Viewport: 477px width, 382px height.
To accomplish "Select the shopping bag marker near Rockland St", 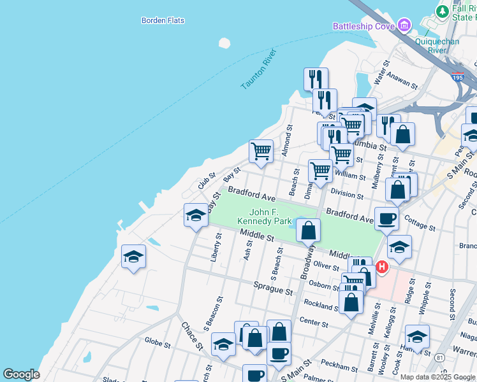I will click(x=351, y=302).
